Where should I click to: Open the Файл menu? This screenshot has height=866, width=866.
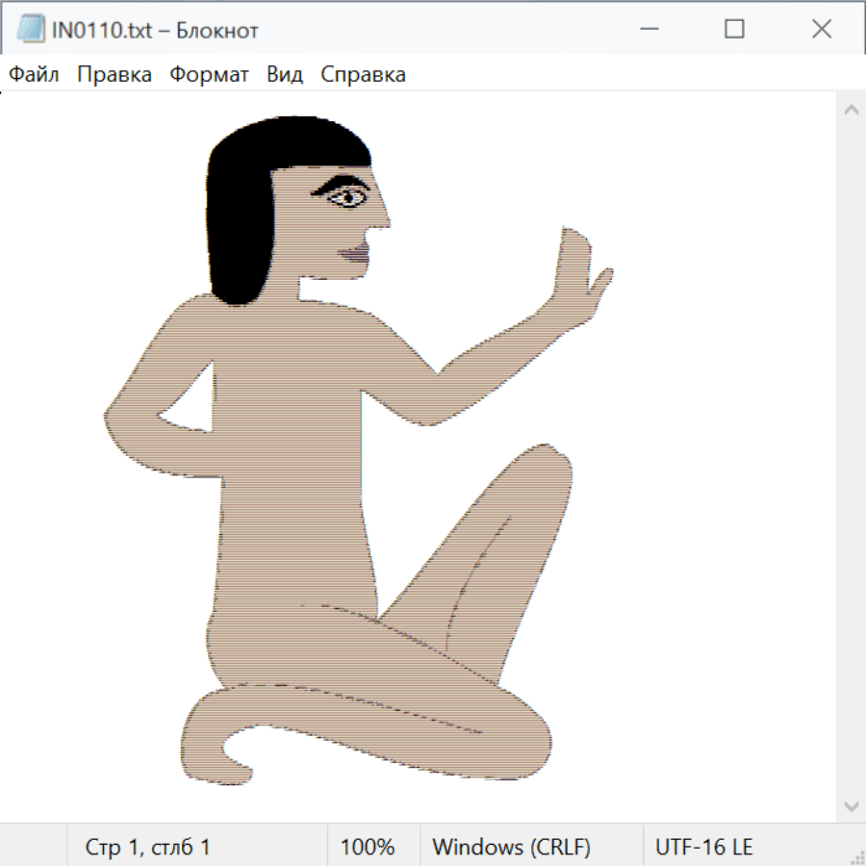click(x=35, y=75)
